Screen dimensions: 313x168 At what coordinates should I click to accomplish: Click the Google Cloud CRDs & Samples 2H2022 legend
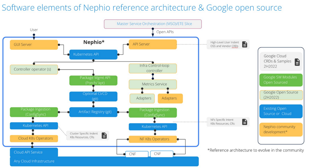281,61
